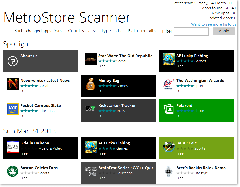Click the Apps found: 50341 text
240x187 pixels.
219,8
